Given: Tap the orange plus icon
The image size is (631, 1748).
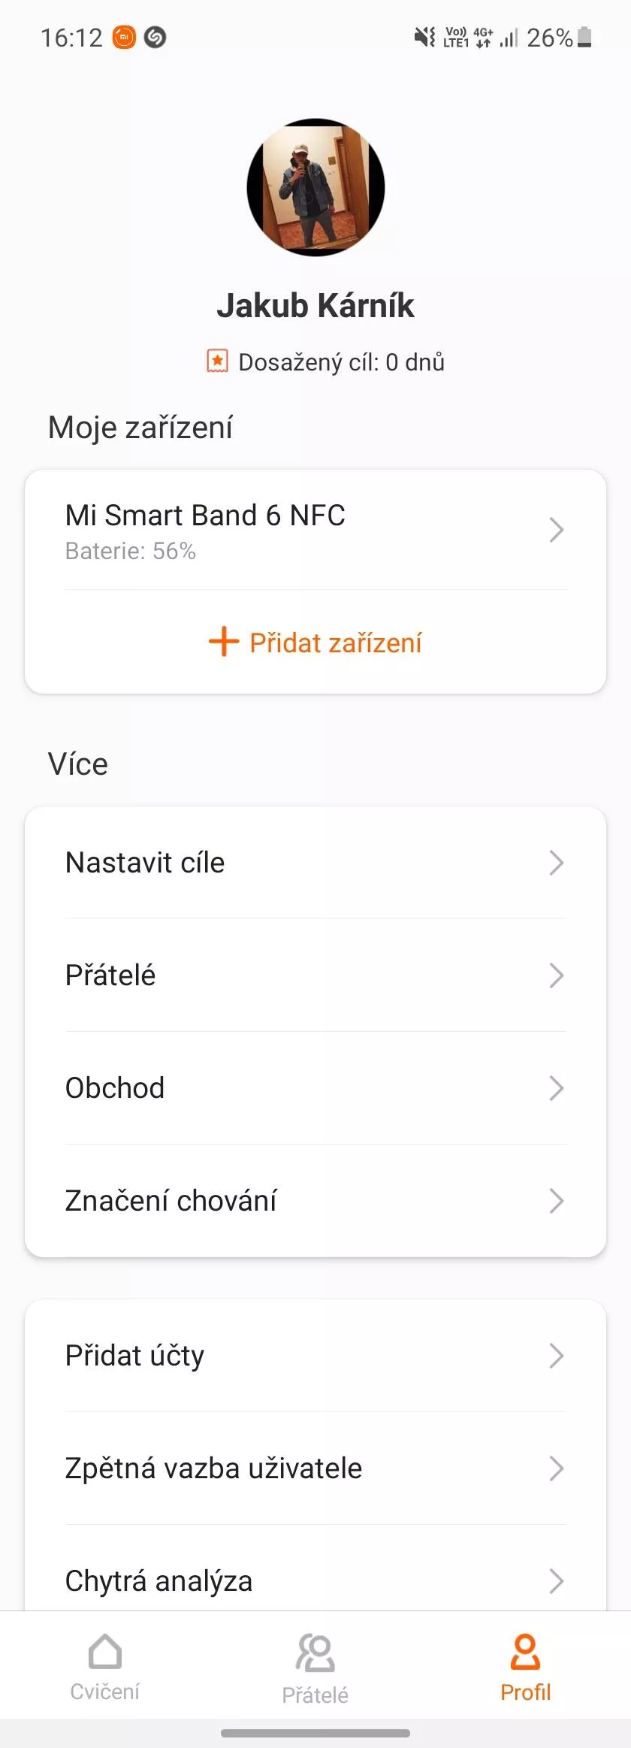Looking at the screenshot, I should point(224,642).
